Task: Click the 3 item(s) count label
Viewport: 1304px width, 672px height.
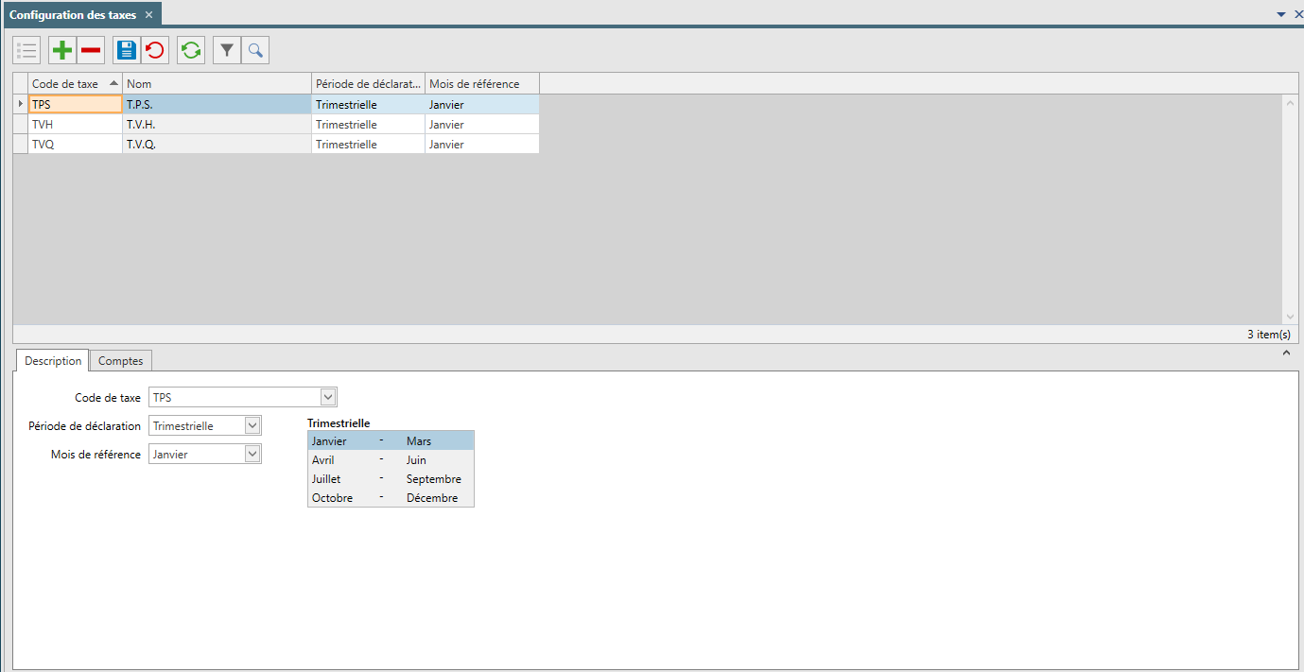Action: pos(1269,335)
